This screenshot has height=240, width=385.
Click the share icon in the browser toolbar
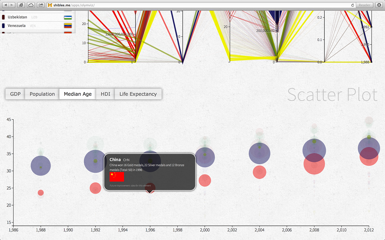coord(40,5)
